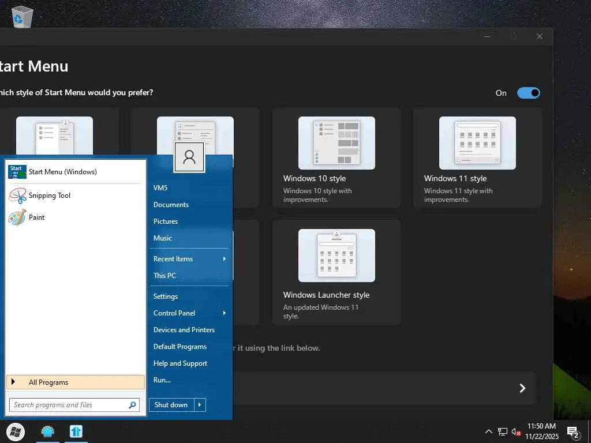591x443 pixels.
Task: Close the Start Menu settings window
Action: click(540, 36)
